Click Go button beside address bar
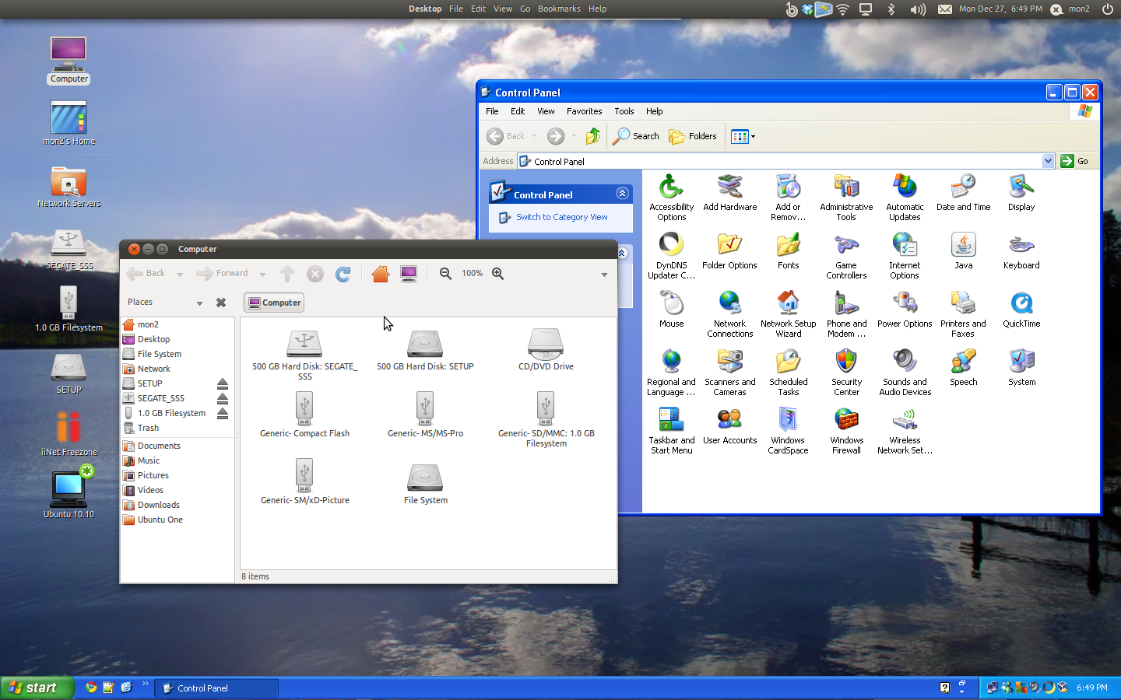This screenshot has width=1121, height=700. pyautogui.click(x=1075, y=161)
